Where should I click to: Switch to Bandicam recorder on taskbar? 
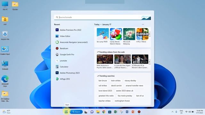139,112
